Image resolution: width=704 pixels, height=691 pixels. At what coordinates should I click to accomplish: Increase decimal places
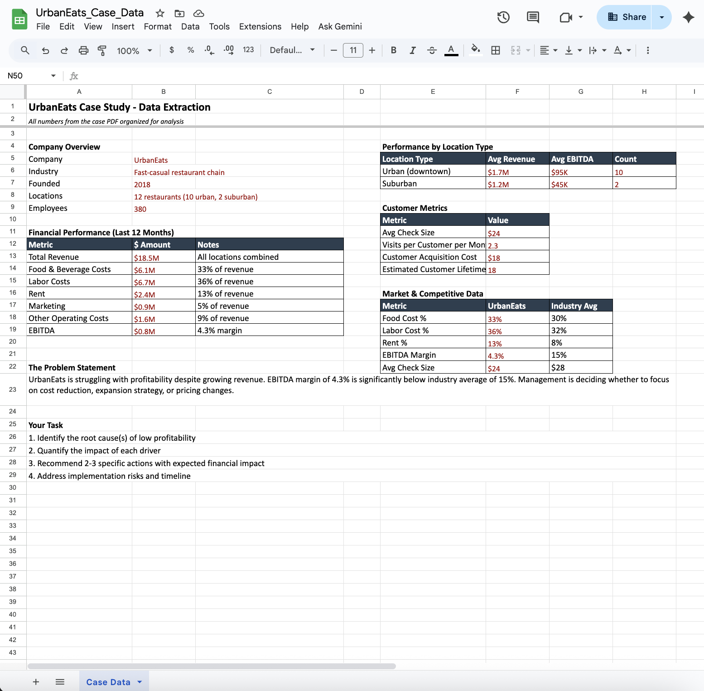pyautogui.click(x=229, y=50)
